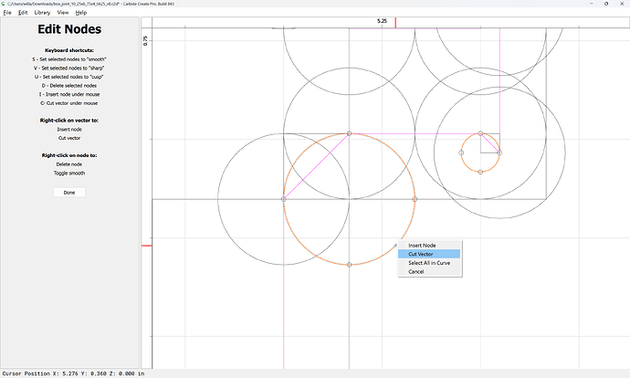This screenshot has width=630, height=378.
Task: Minimize the Carbide Create window
Action: point(592,4)
